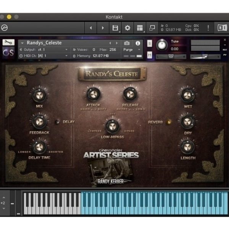Click the Memory 121.87 MB readout

(91, 56)
